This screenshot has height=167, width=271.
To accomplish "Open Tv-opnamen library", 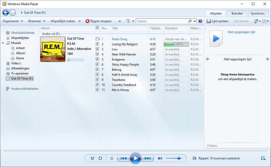I will point(20,73).
